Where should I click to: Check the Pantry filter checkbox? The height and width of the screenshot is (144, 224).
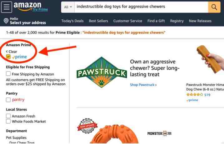(8, 100)
